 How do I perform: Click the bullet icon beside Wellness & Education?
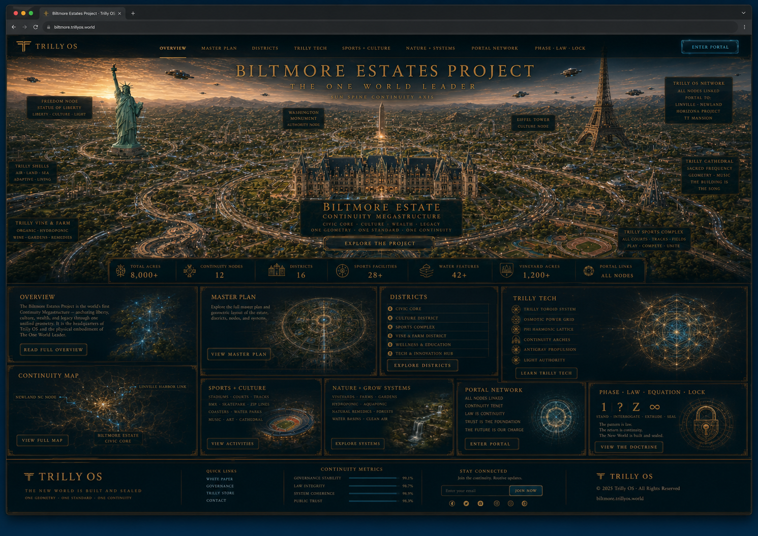click(x=390, y=344)
